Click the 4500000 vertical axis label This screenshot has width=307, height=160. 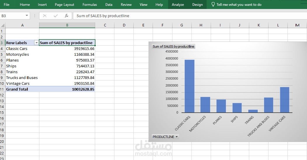point(172,51)
